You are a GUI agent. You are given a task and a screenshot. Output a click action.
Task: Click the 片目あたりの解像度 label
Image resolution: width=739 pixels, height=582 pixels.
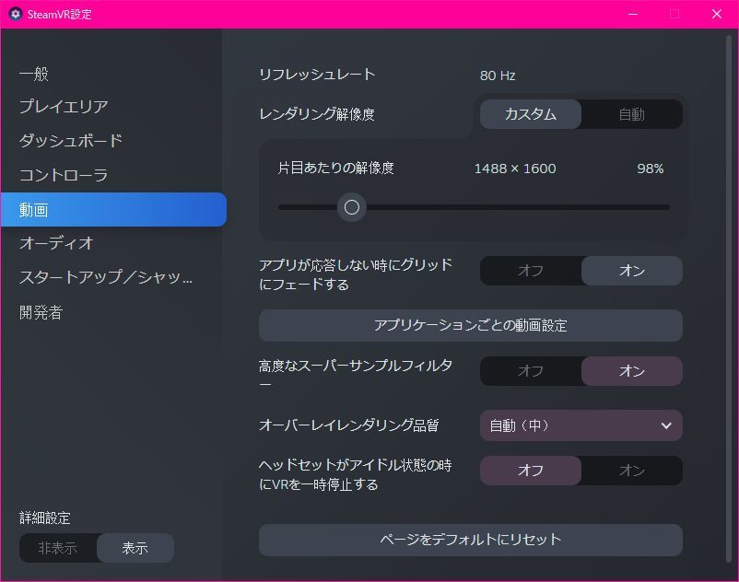coord(335,169)
